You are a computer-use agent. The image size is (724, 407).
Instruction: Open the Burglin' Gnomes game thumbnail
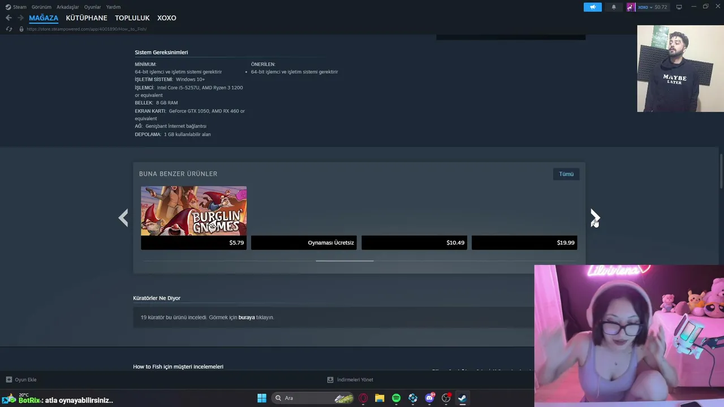click(193, 211)
